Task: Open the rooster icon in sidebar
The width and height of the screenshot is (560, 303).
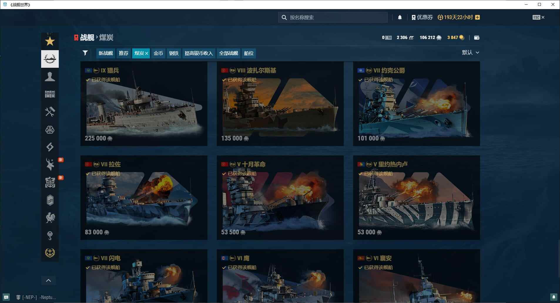Action: 50,218
